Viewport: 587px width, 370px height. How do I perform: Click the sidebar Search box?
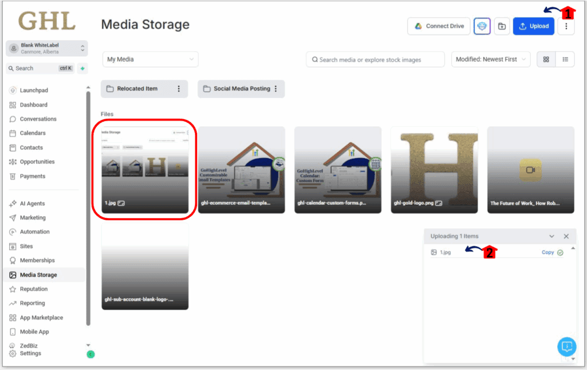coord(41,68)
